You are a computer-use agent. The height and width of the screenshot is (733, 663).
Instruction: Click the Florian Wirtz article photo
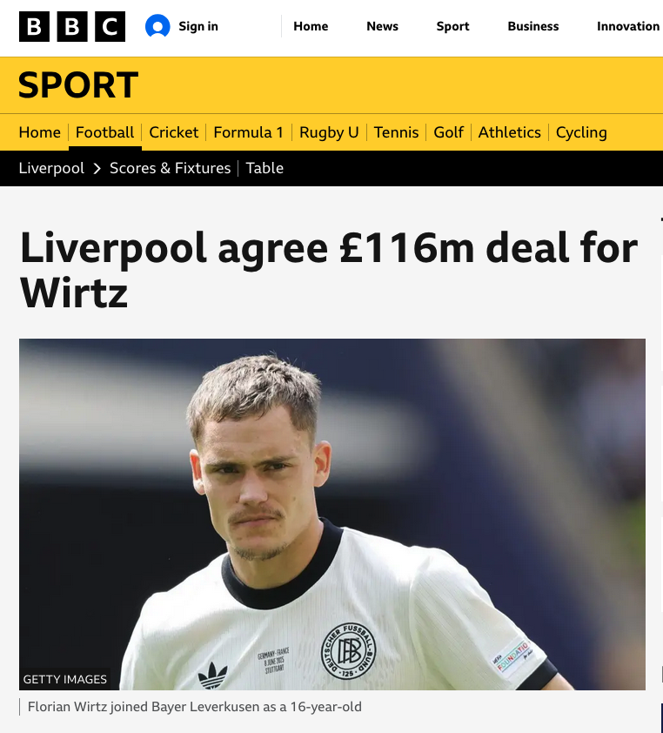(332, 514)
